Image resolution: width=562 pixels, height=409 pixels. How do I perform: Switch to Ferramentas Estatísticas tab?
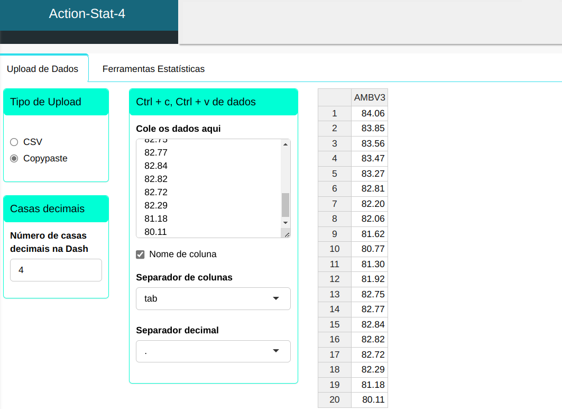tap(153, 69)
